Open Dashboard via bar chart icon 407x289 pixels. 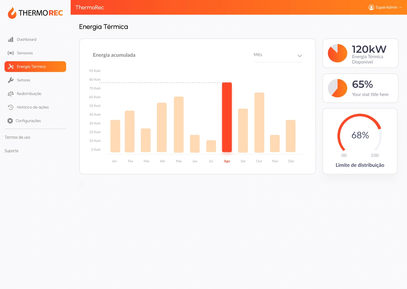click(11, 40)
